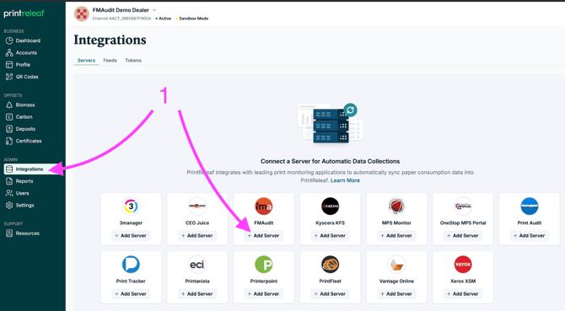Click the PrintFleet logo
Image resolution: width=565 pixels, height=311 pixels.
click(330, 265)
